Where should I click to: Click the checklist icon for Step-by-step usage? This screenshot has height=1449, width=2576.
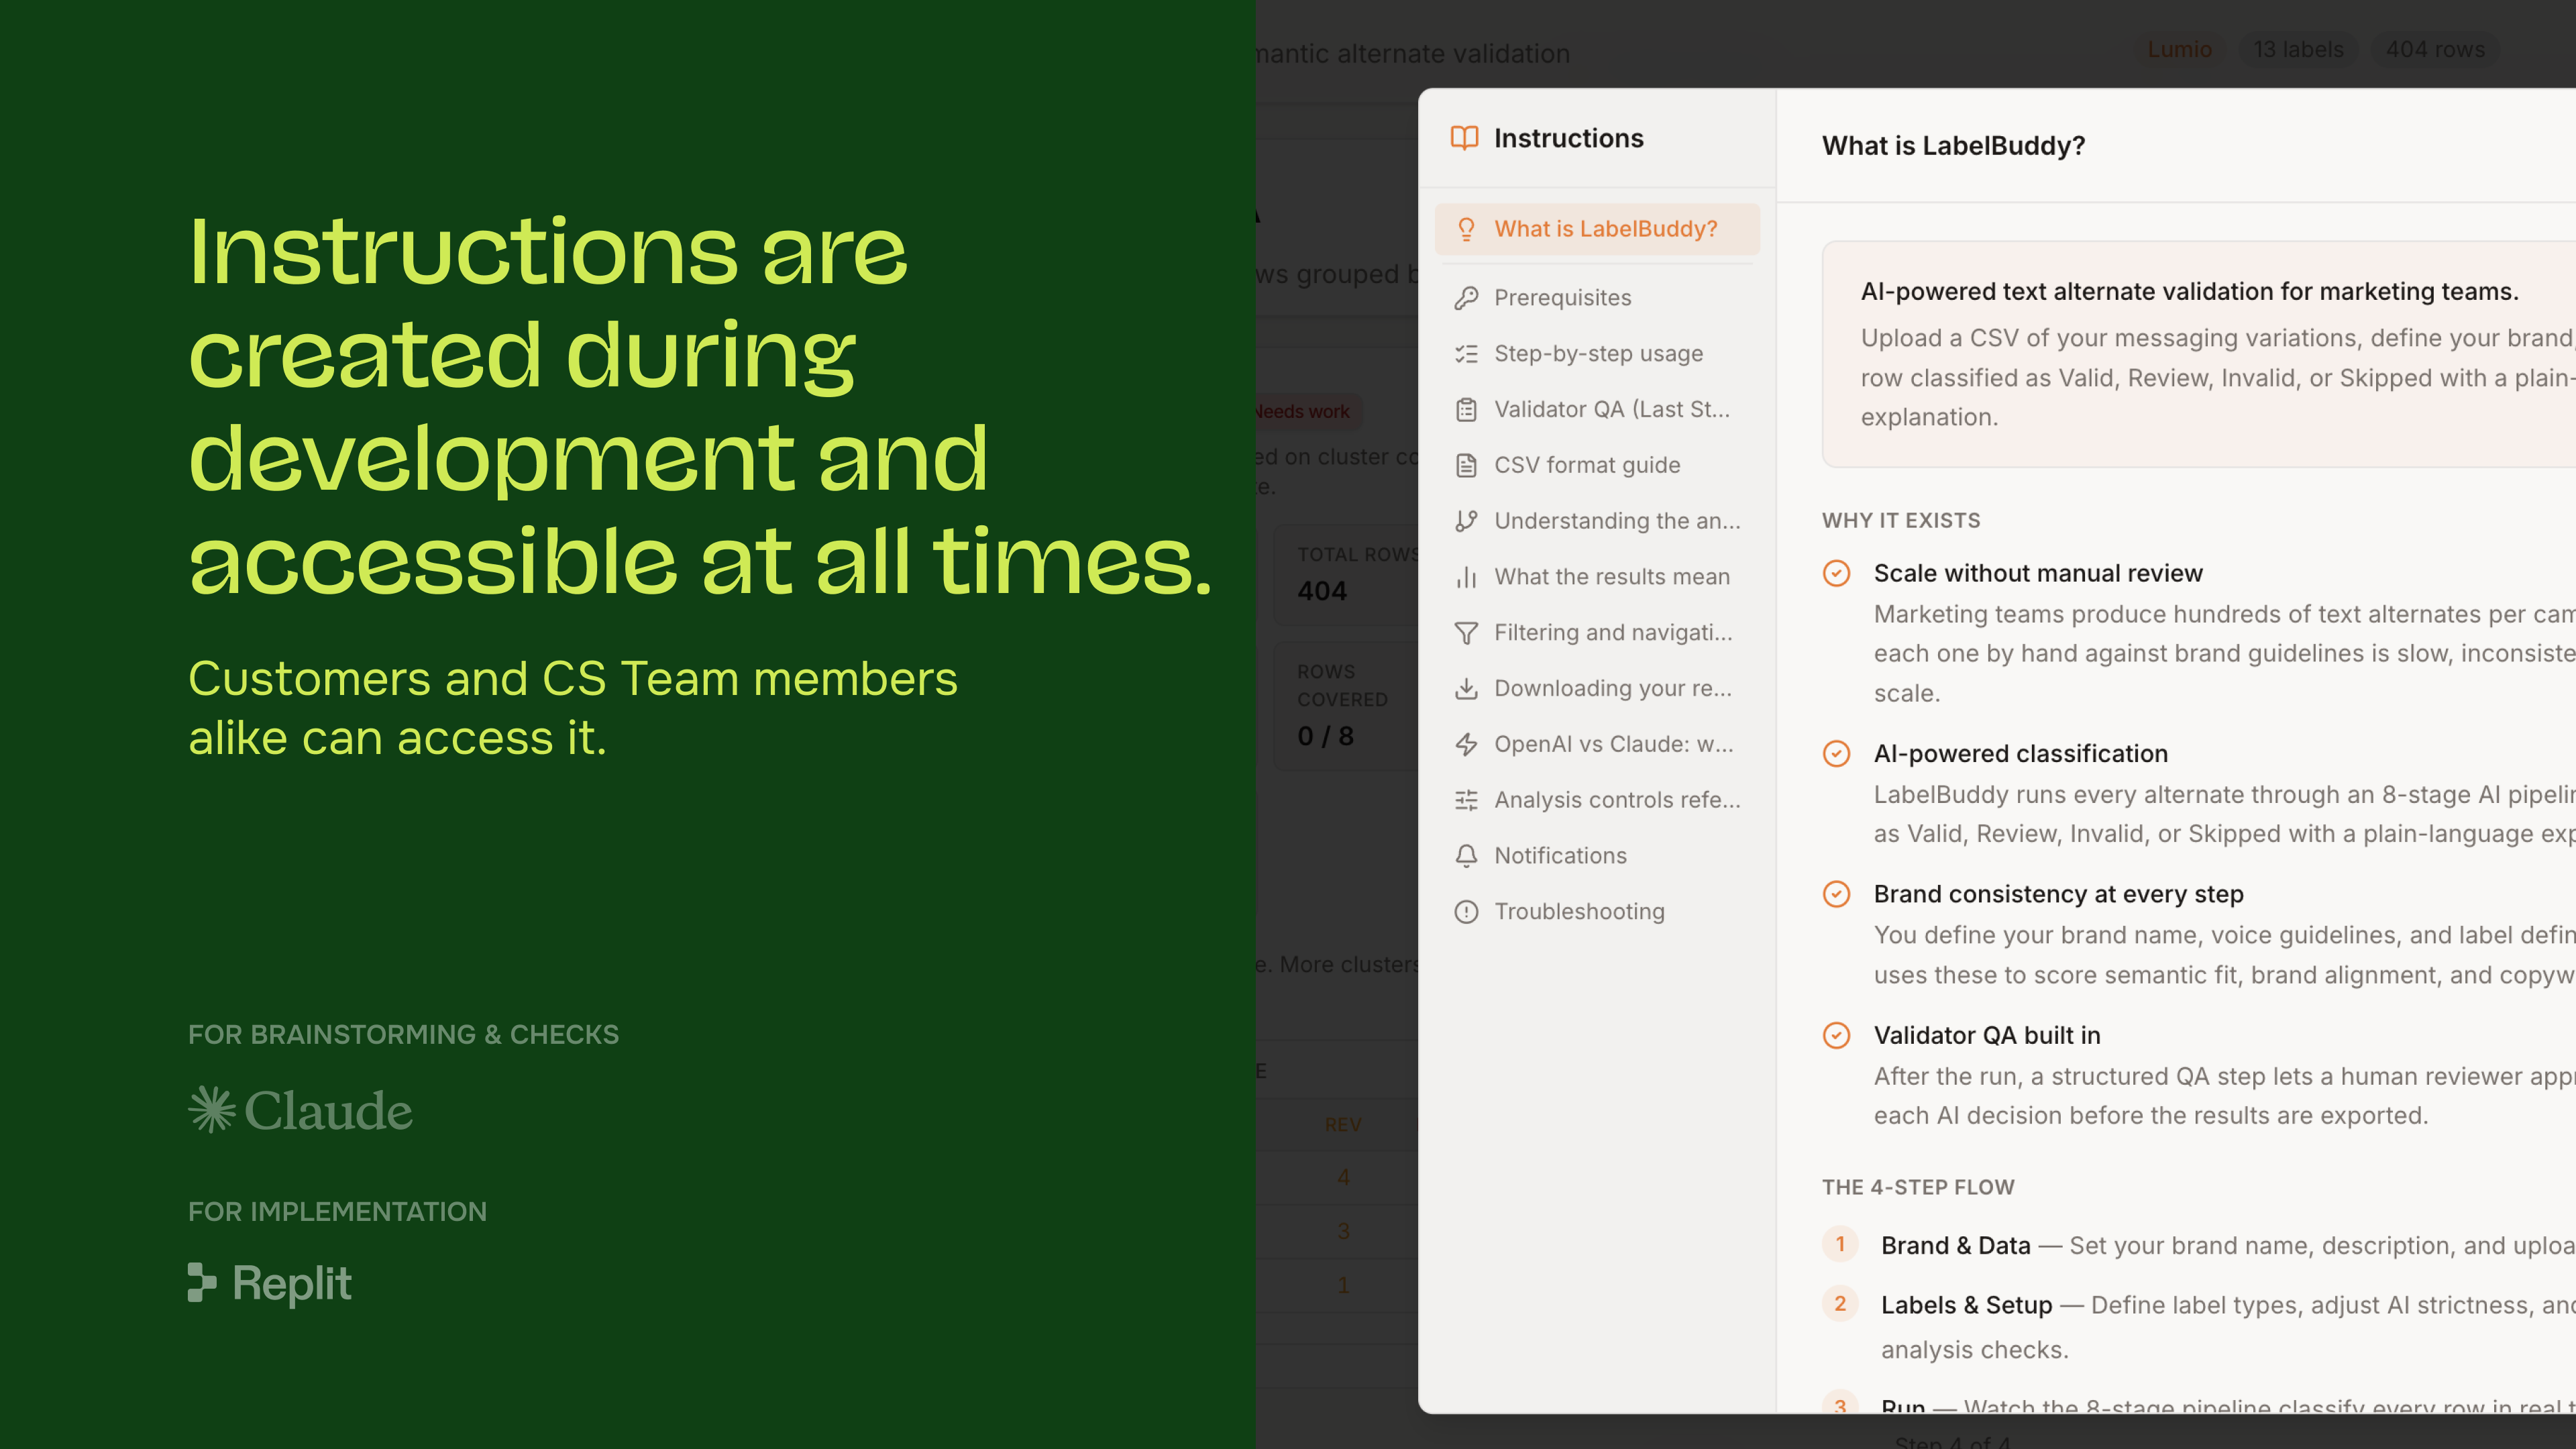[1466, 354]
